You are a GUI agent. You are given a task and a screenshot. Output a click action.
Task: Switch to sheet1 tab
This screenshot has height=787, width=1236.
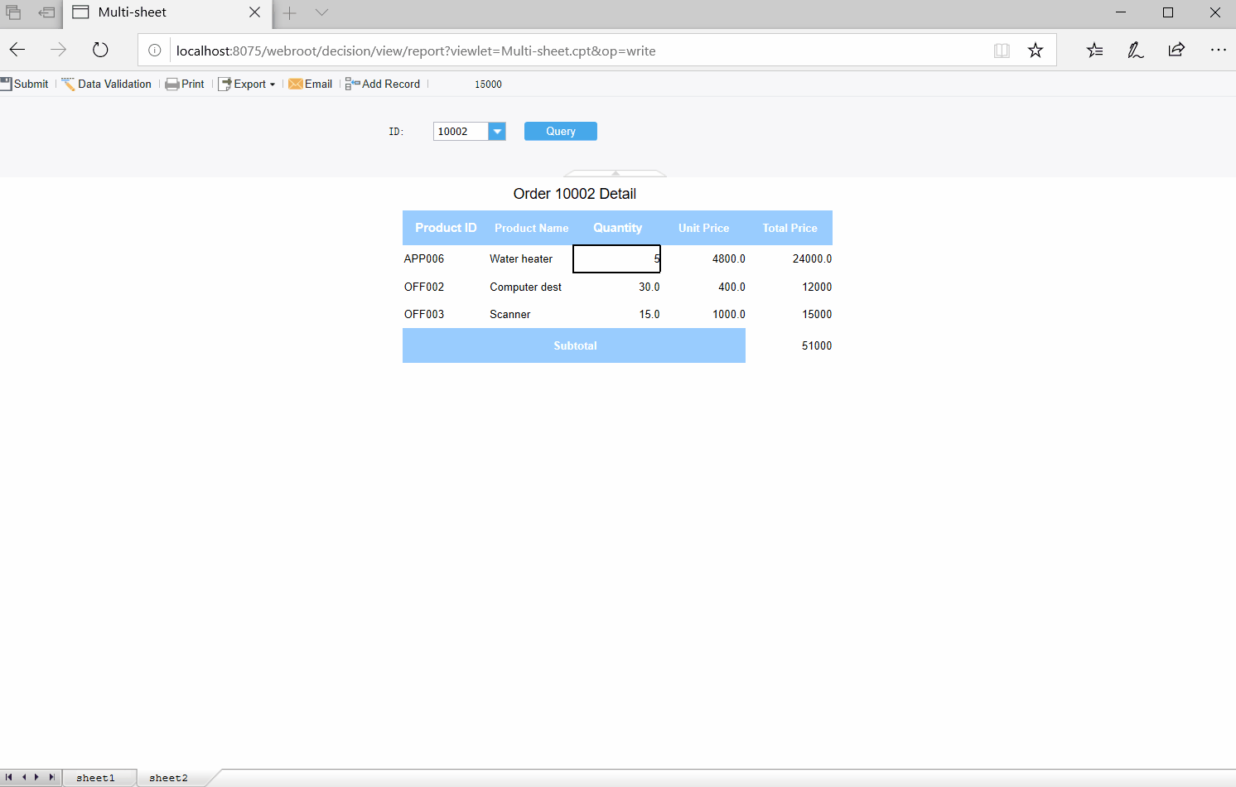(x=95, y=778)
